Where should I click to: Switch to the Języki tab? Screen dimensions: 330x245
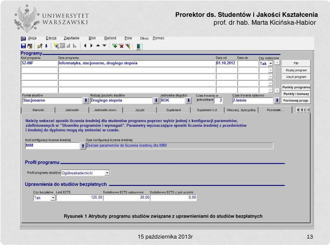tap(140, 110)
